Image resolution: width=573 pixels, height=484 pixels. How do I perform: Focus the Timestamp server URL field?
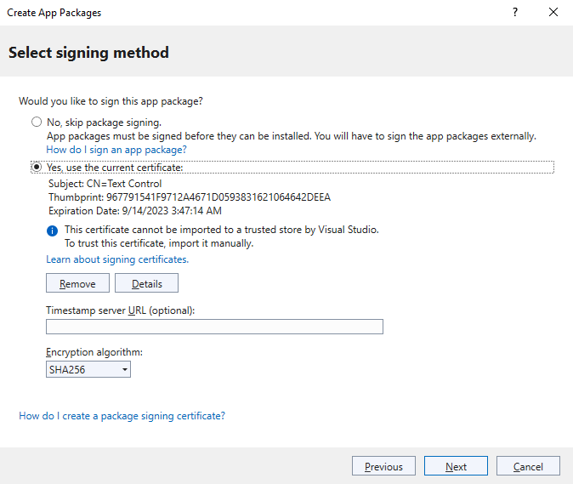click(x=214, y=327)
